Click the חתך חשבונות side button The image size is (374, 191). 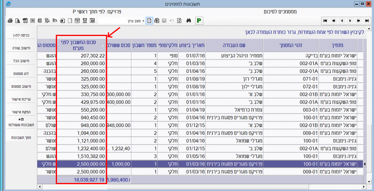click(21, 138)
